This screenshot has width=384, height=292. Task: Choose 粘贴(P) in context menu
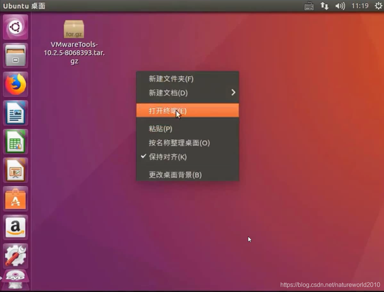(188, 129)
